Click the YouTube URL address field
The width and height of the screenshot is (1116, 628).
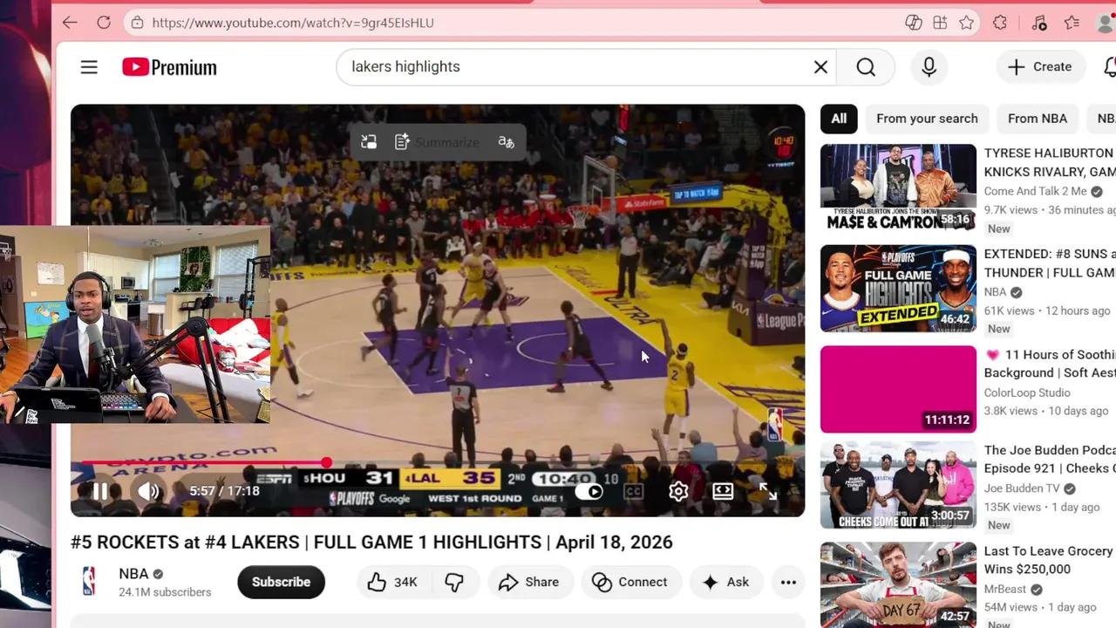(x=514, y=23)
